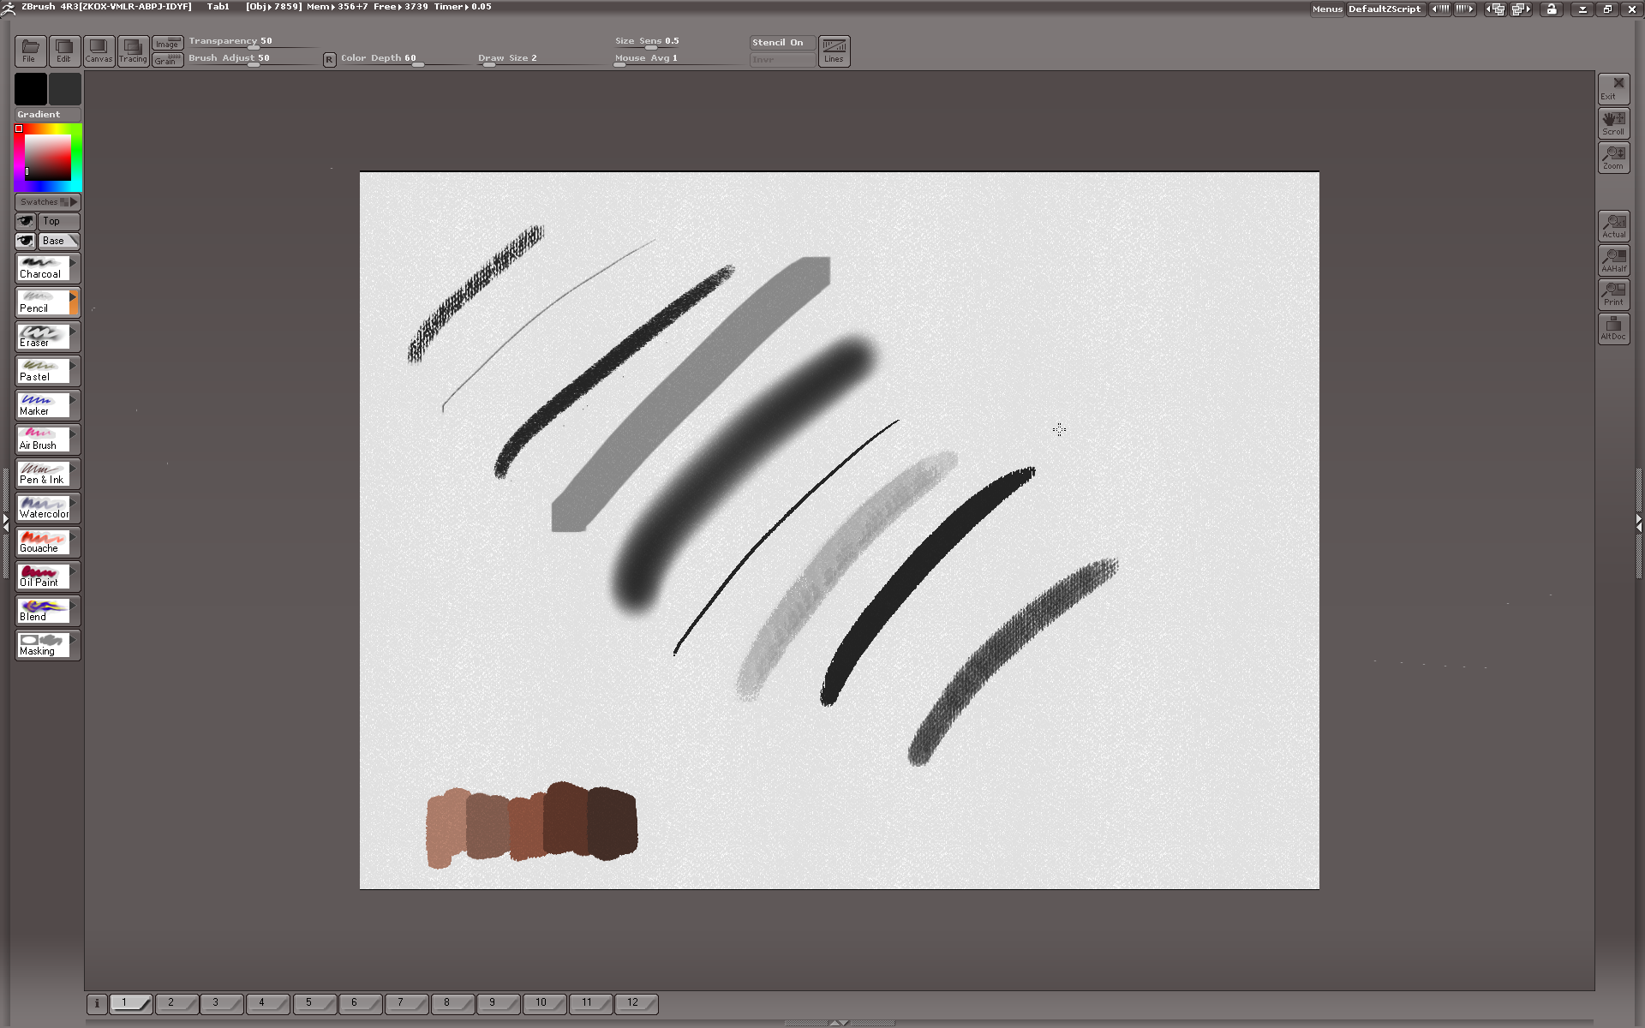The width and height of the screenshot is (1645, 1028).
Task: Expand the Swatches panel arrow
Action: 74,202
